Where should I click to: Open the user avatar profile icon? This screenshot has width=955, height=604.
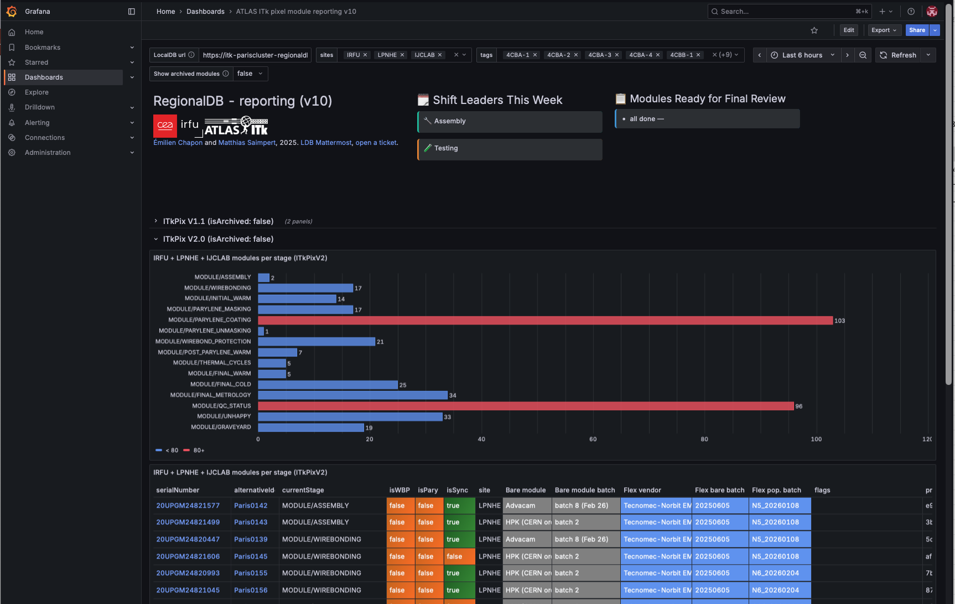932,11
